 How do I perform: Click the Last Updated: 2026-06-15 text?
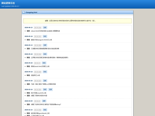pyautogui.click(x=10, y=6)
